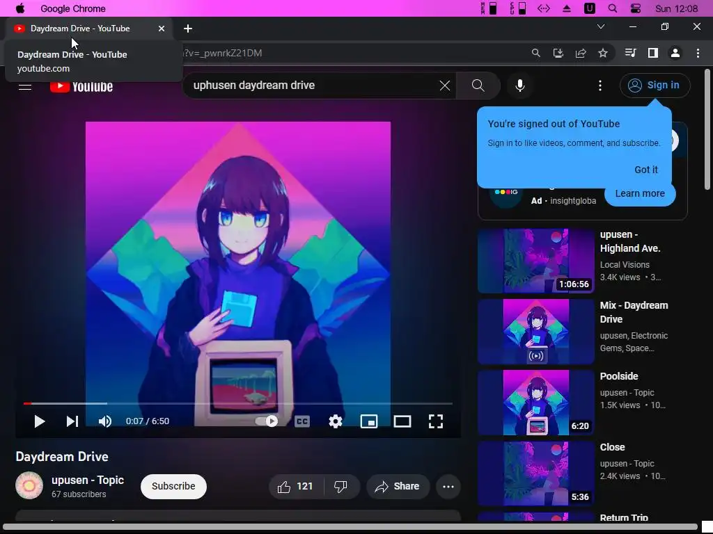The height and width of the screenshot is (534, 713).
Task: Click the Sun 12:08 clock
Action: point(676,8)
